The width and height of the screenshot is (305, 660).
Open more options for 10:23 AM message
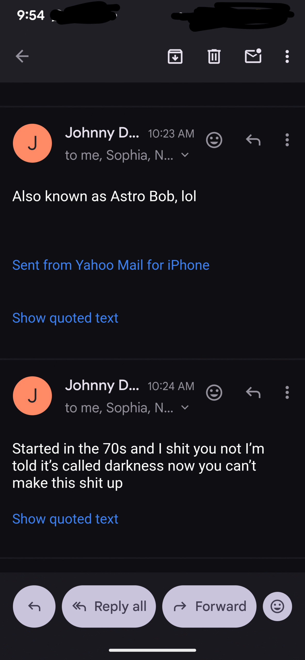coord(287,140)
